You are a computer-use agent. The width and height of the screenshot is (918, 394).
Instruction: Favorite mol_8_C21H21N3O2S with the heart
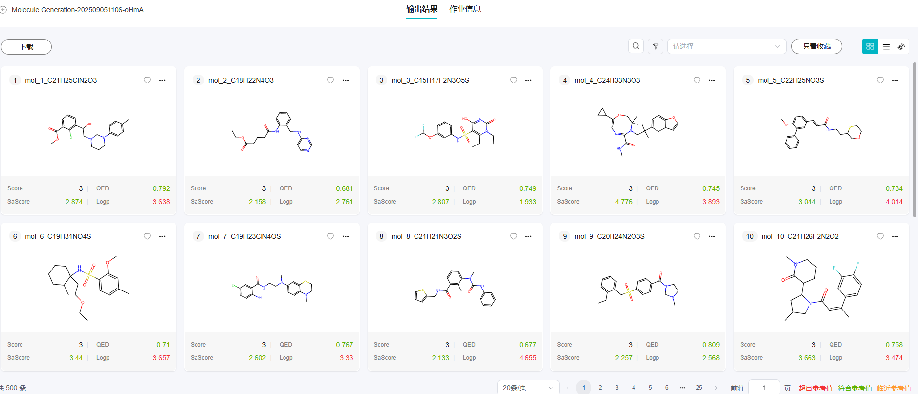(514, 236)
